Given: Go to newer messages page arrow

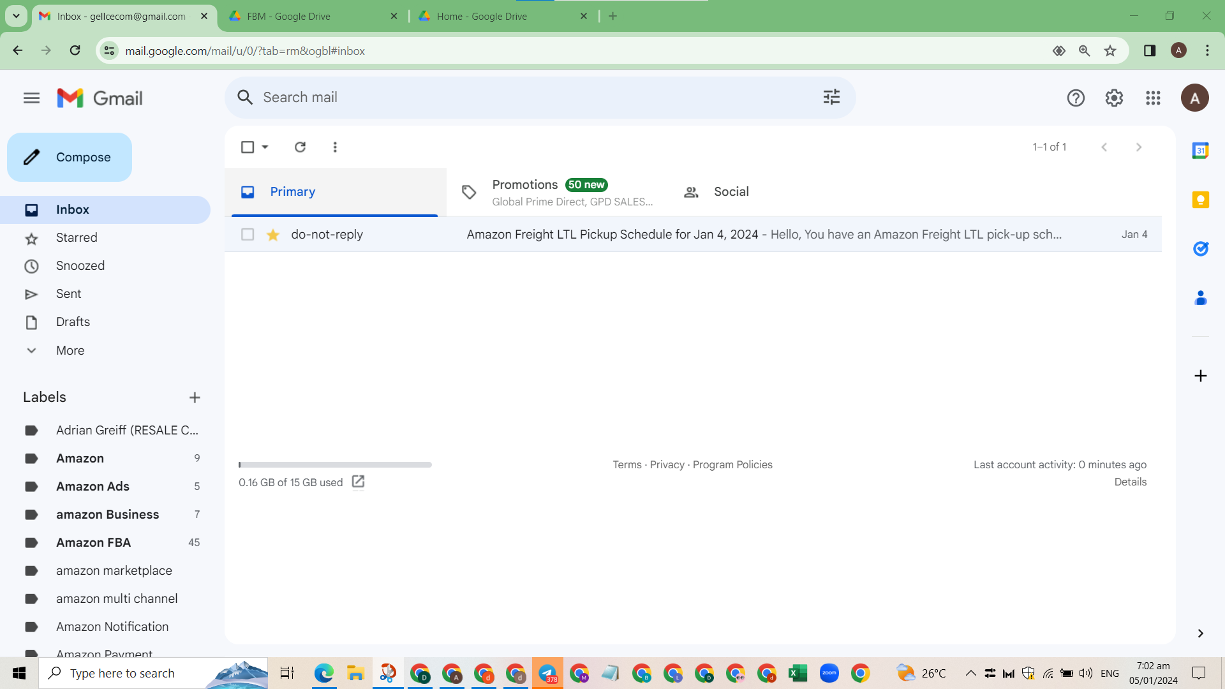Looking at the screenshot, I should point(1104,147).
